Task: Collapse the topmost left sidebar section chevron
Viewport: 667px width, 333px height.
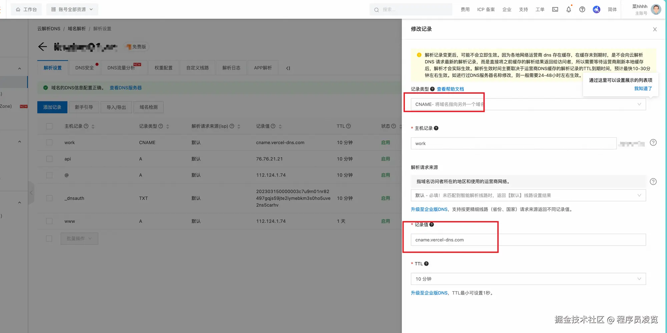Action: click(x=20, y=69)
